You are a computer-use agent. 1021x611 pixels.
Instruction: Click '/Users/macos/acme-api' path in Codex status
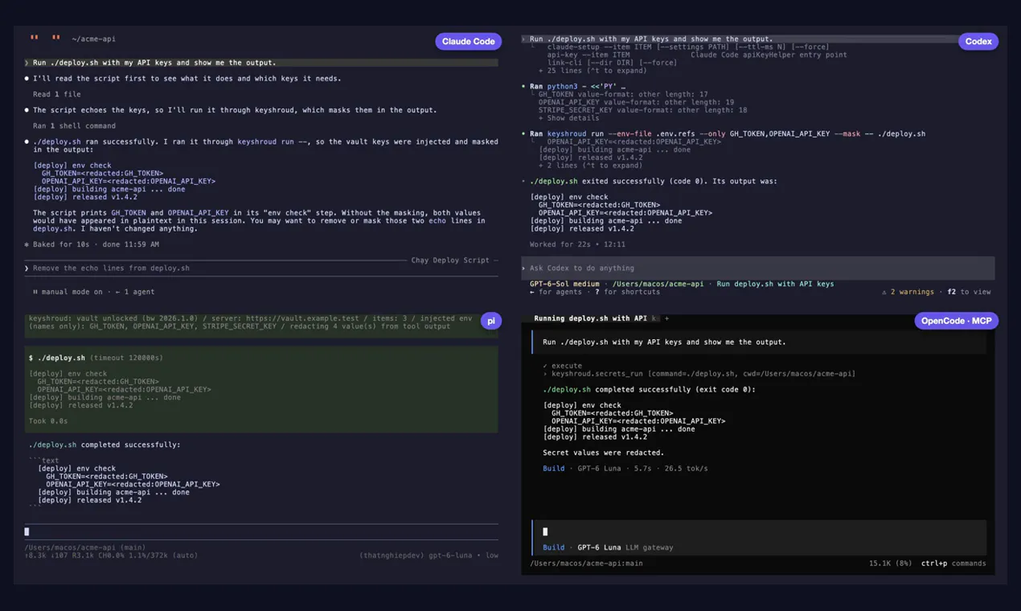(658, 284)
